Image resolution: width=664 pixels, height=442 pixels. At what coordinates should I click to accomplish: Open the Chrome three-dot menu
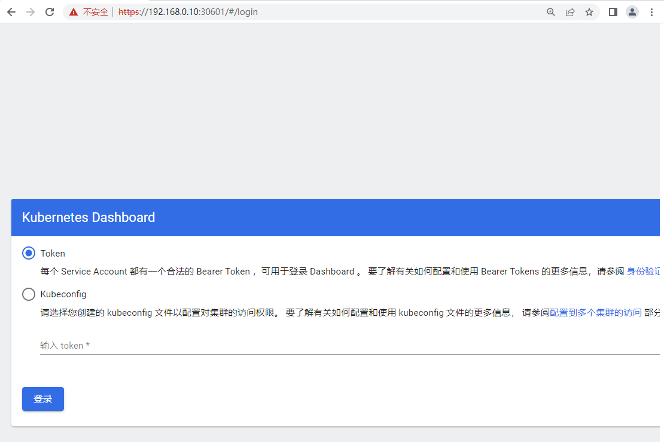tap(651, 12)
